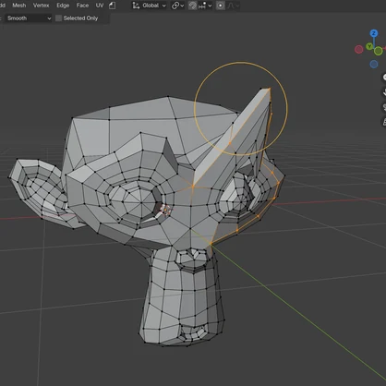Viewport: 386px width, 386px height.
Task: Open the Face menu
Action: (x=82, y=6)
